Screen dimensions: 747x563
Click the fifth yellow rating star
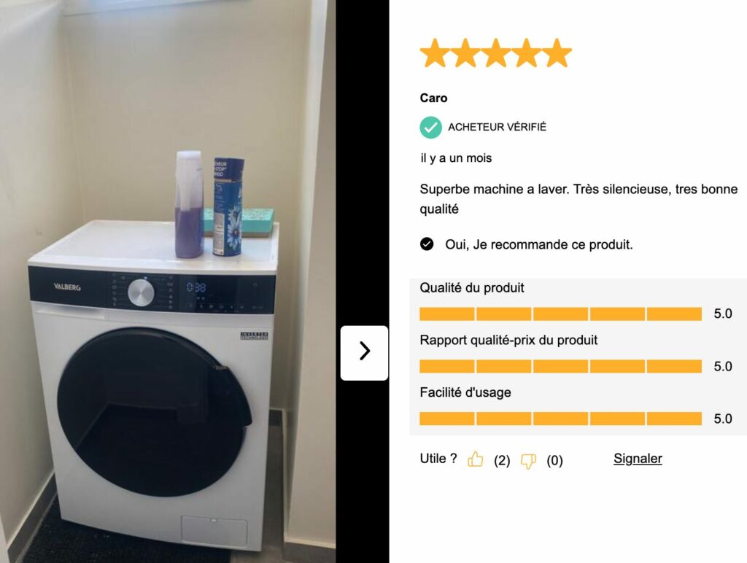coord(557,53)
